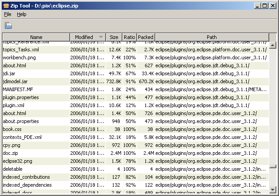
Task: Click the vertical scrollbar thumb
Action: [273, 166]
